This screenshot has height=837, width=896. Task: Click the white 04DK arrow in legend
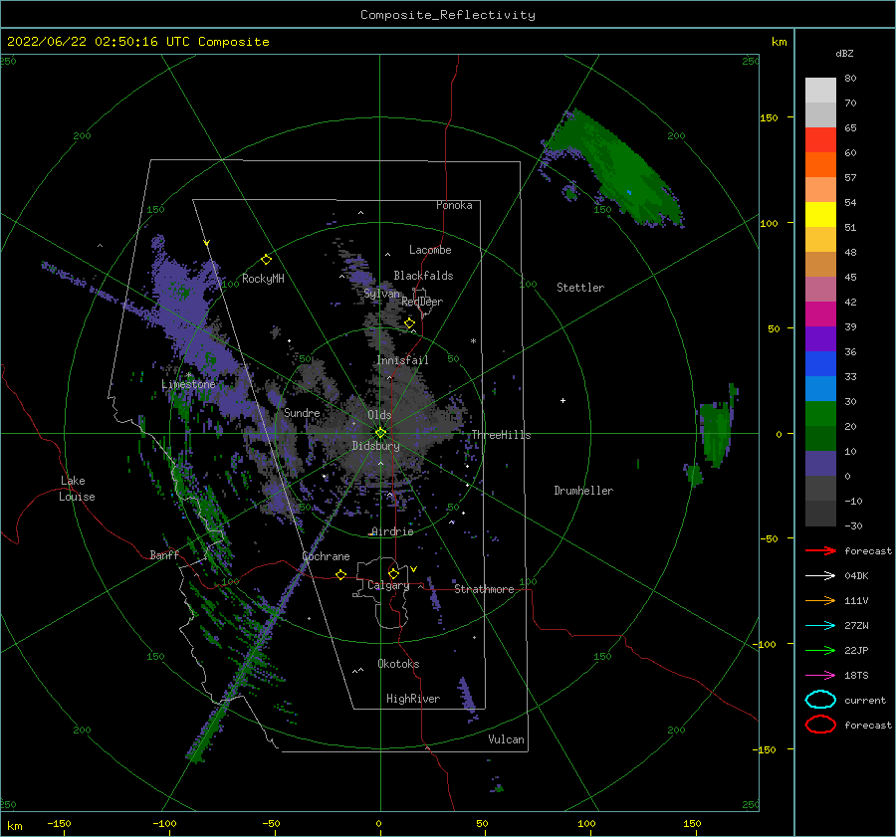[x=820, y=576]
